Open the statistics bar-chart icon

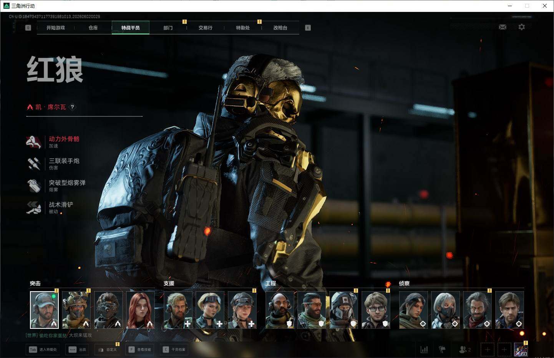click(x=424, y=350)
